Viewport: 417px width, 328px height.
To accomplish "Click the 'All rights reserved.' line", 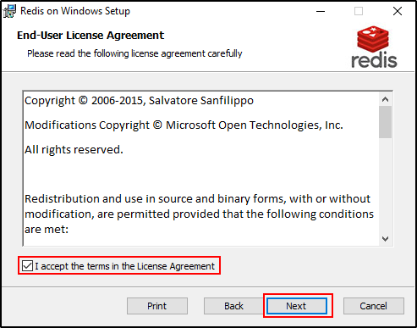I will (74, 149).
